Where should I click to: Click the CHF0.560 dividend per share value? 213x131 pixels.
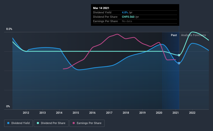(128, 17)
